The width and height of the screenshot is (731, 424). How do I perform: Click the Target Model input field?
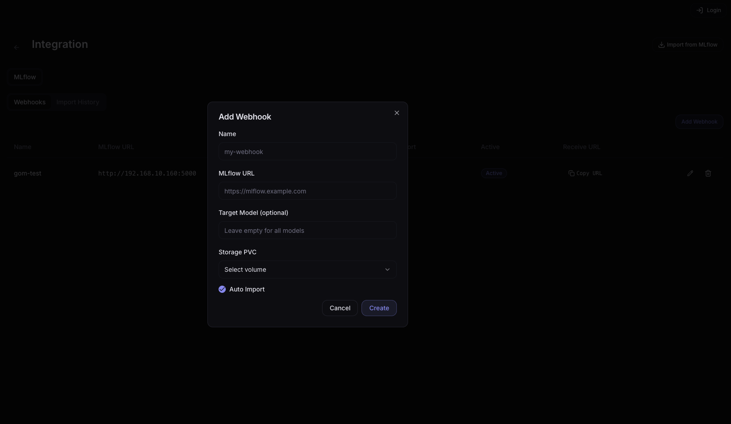308,230
